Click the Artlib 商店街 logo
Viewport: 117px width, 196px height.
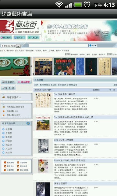[20, 27]
